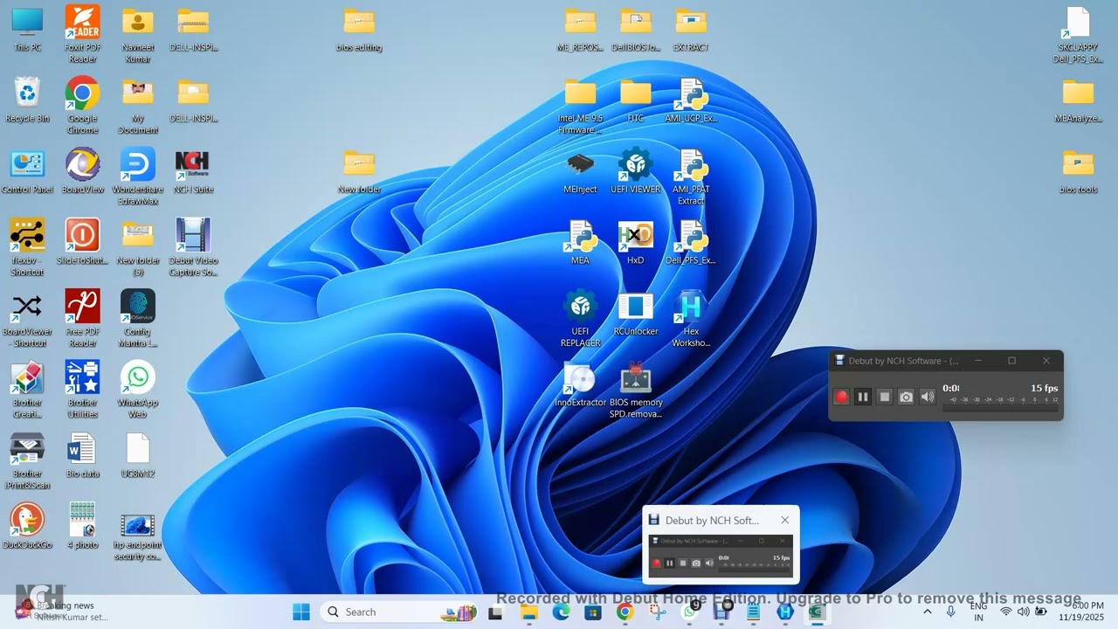Select the Debut window preview thumbnail

click(721, 556)
